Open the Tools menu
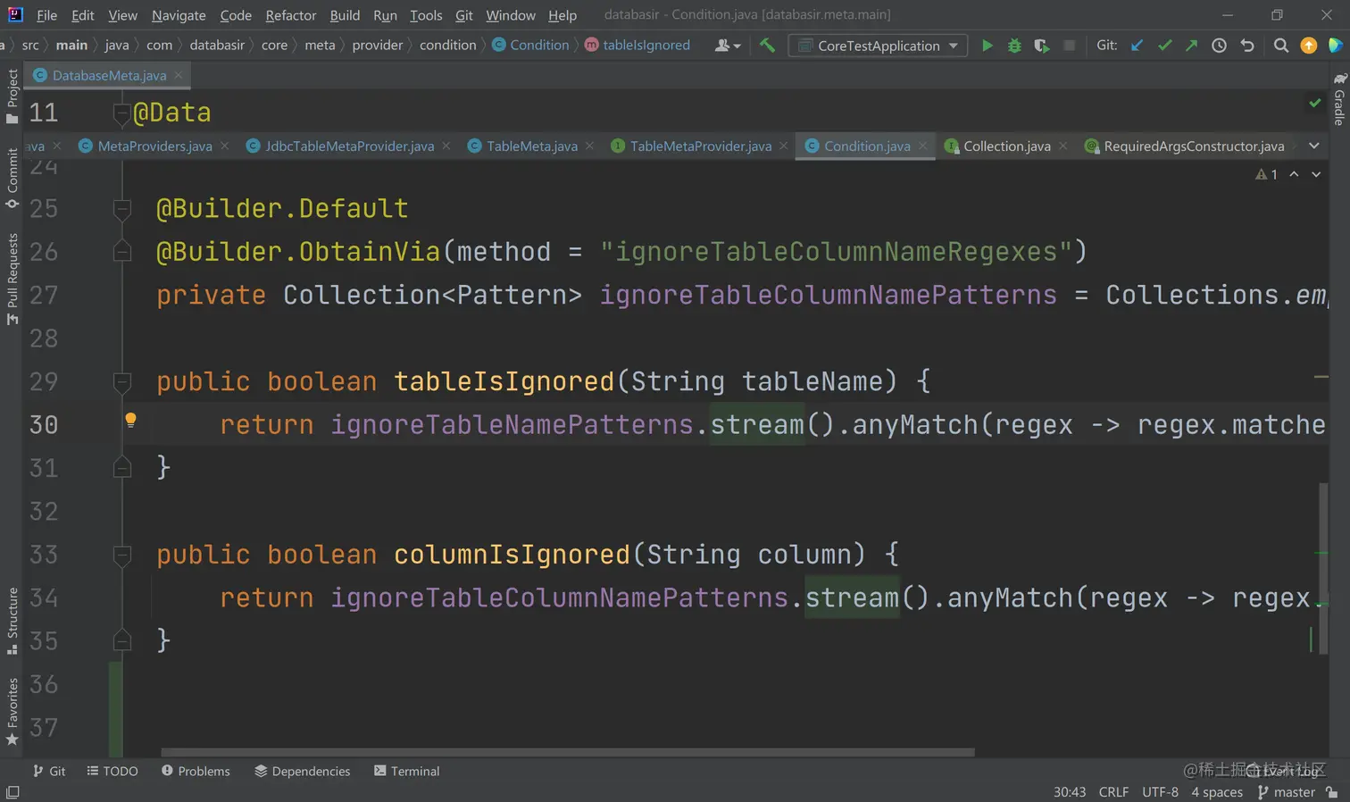1350x802 pixels. coord(426,15)
